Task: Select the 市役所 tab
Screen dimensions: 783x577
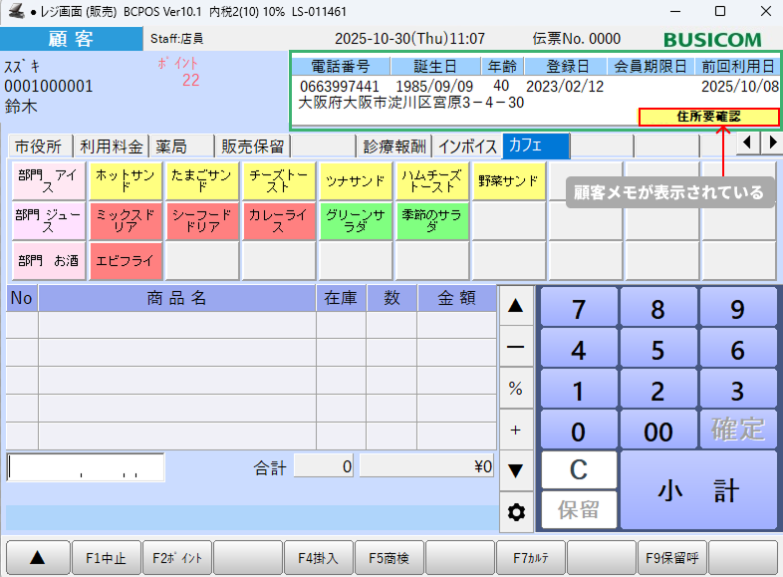Action: [x=38, y=146]
